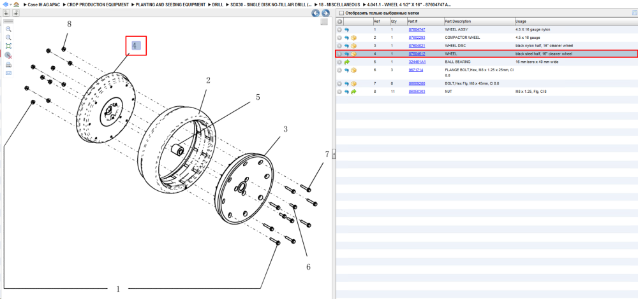638x299 pixels.
Task: Email the diagram with the envelope icon
Action: click(8, 73)
